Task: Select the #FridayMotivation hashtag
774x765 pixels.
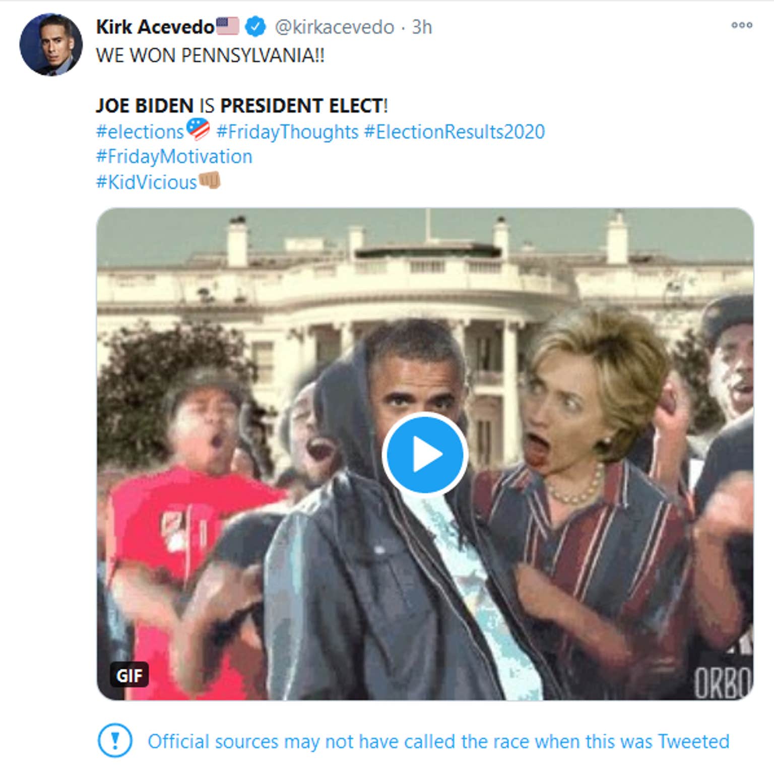Action: [174, 157]
